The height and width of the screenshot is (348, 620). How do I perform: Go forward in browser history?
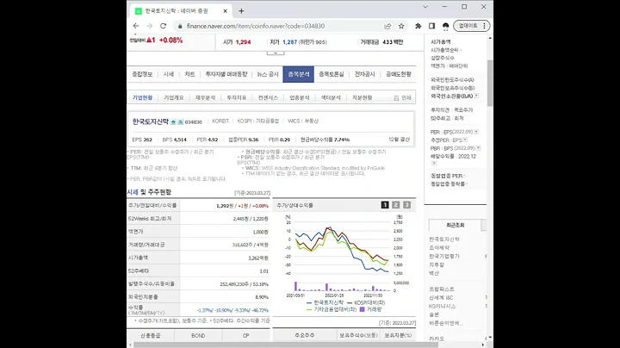tap(150, 26)
